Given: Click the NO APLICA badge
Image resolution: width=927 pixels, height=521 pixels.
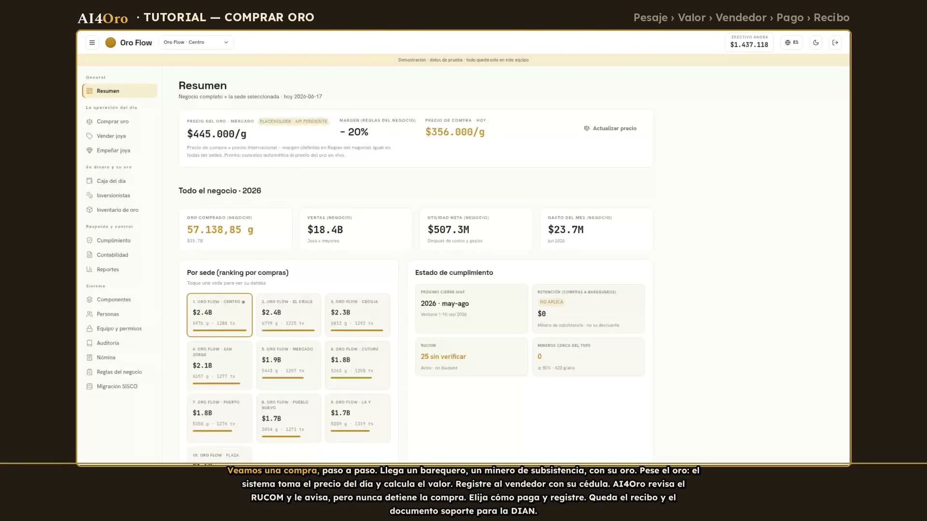Looking at the screenshot, I should (551, 302).
